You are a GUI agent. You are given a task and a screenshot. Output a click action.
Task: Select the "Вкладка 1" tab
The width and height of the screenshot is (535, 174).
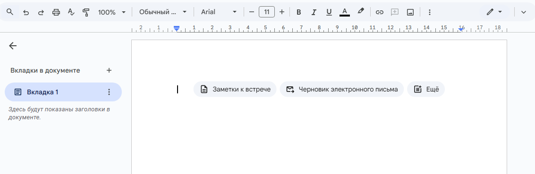[x=63, y=92]
